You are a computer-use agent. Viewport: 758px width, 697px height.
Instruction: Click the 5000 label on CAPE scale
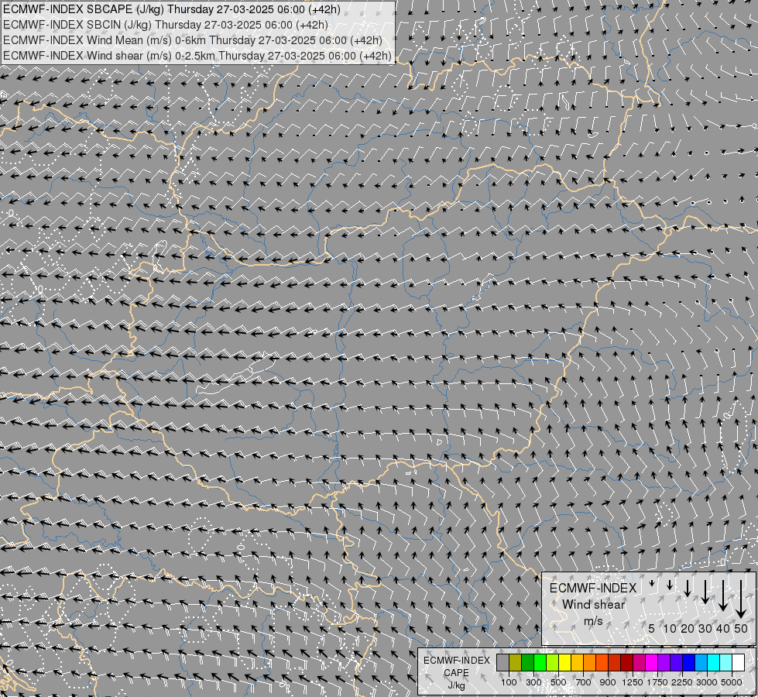[x=732, y=682]
